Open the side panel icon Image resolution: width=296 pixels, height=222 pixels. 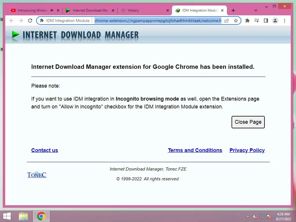coord(266,21)
